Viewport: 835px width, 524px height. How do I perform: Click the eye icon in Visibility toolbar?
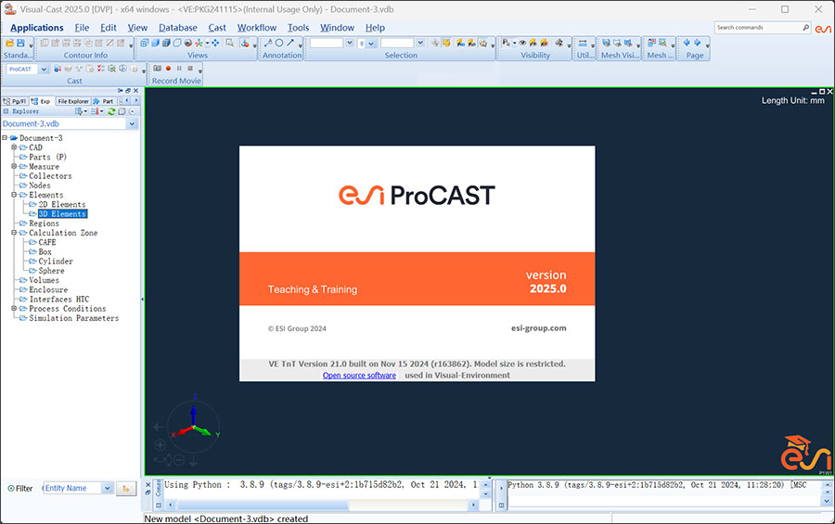[522, 43]
